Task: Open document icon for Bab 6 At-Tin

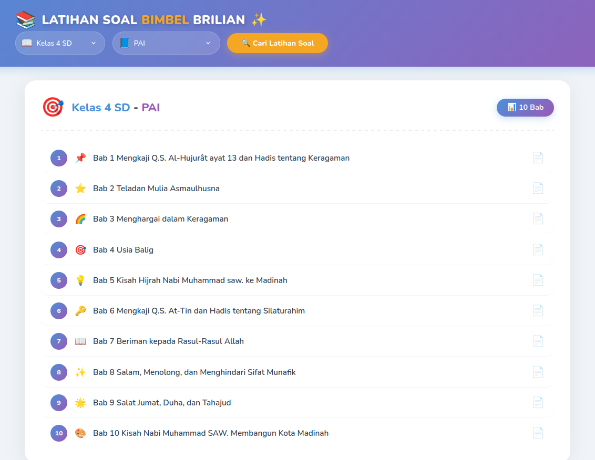Action: 538,310
